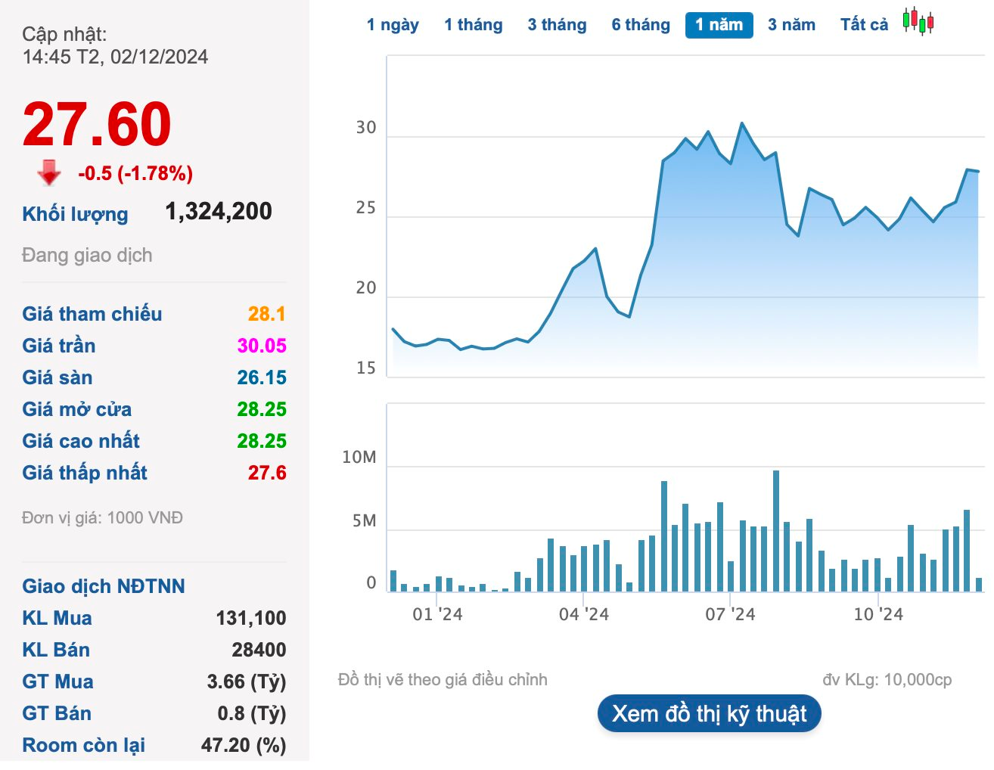Select the 1 ngày time range tab

pyautogui.click(x=393, y=25)
